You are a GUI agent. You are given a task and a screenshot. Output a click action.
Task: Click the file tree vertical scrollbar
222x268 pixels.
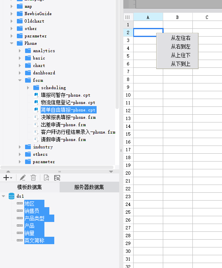pyautogui.click(x=117, y=54)
